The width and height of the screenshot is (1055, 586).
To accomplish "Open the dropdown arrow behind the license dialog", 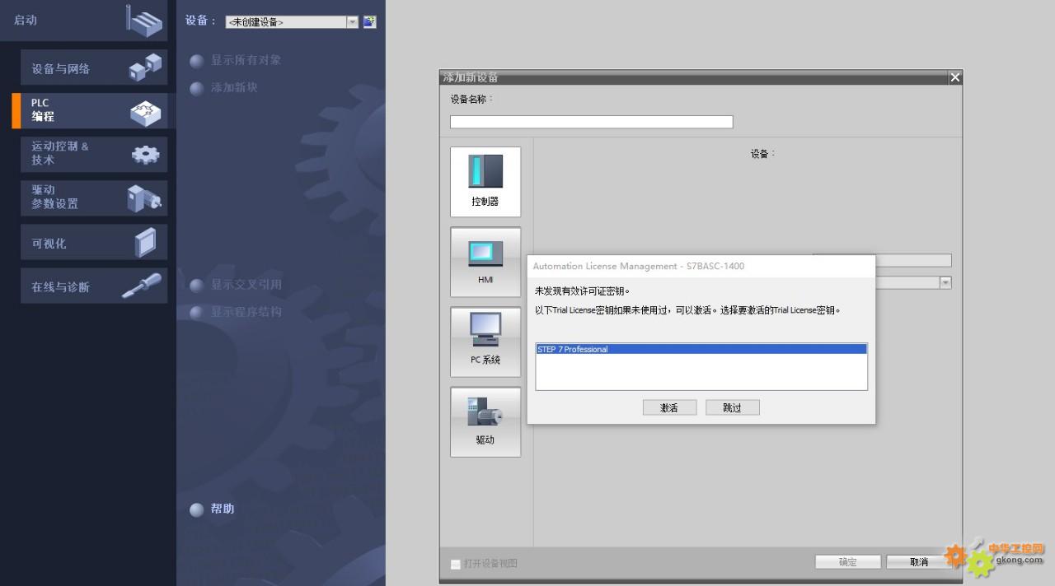I will 945,282.
